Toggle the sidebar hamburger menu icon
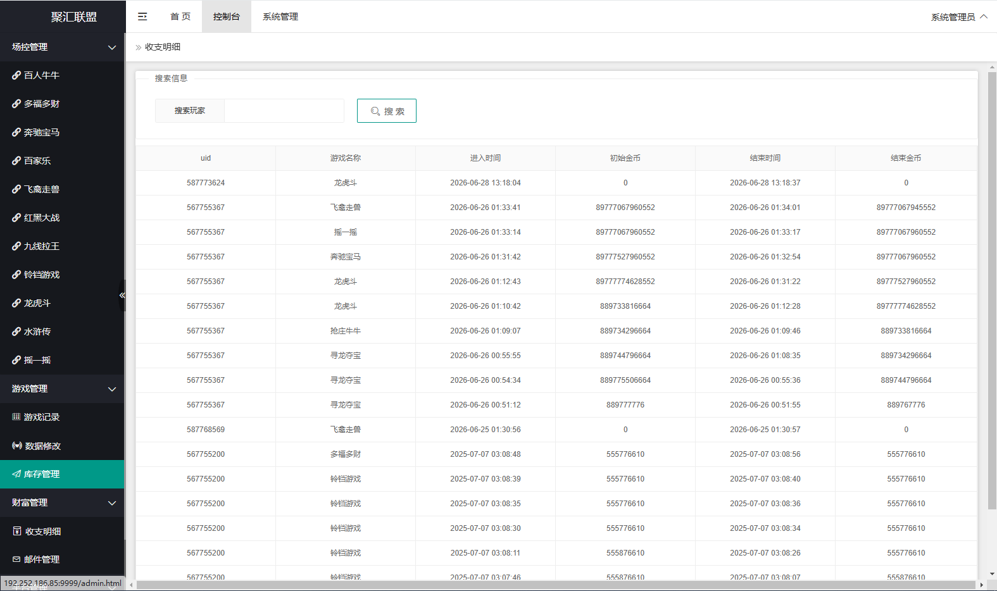This screenshot has height=591, width=997. point(142,16)
